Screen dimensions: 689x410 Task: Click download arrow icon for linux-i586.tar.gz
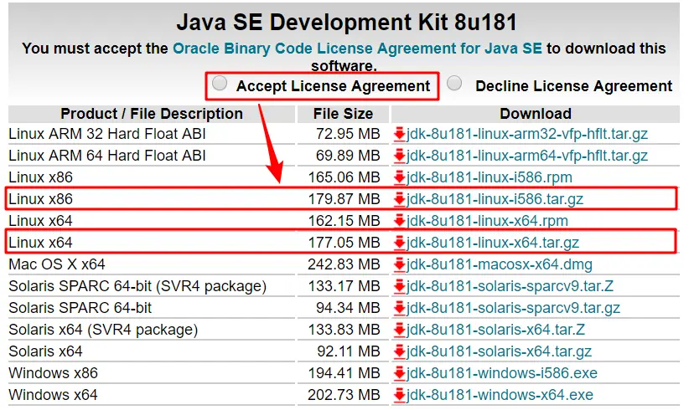tap(400, 199)
